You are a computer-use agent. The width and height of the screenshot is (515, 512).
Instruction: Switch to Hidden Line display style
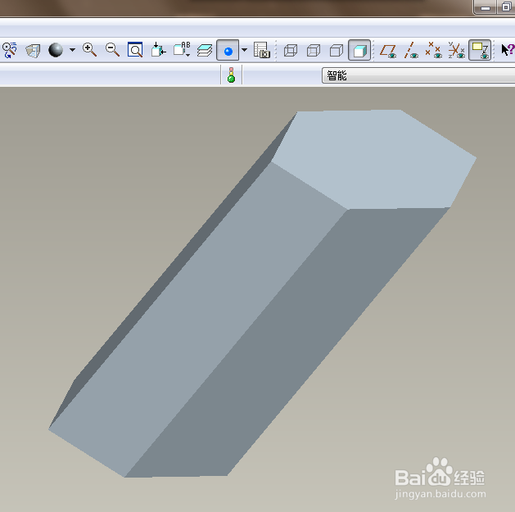click(314, 51)
